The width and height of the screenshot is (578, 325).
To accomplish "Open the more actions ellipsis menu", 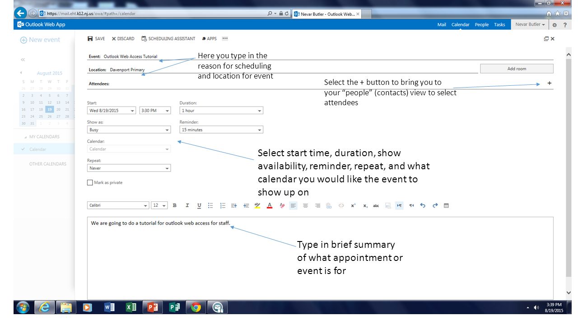I will click(225, 38).
